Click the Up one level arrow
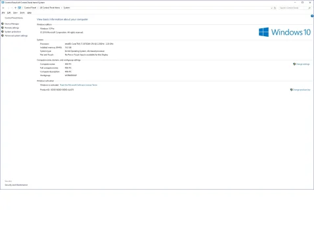This screenshot has width=314, height=252. click(15, 8)
